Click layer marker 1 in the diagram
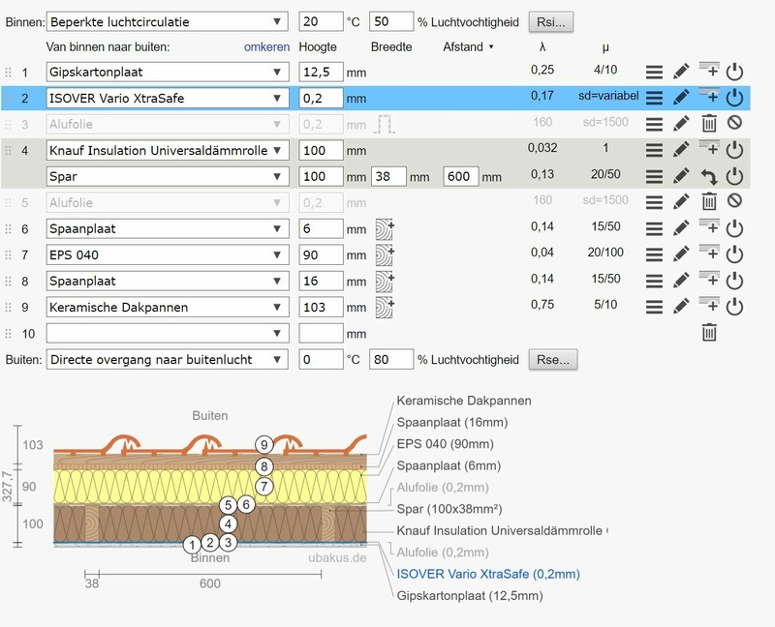Screen dimensions: 775x627 tap(192, 545)
